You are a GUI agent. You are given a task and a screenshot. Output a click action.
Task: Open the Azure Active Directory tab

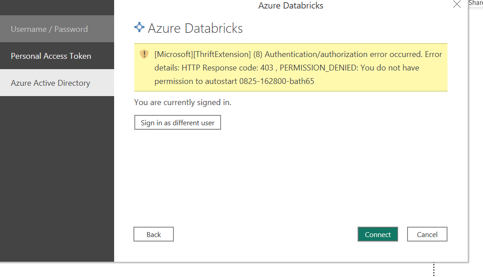(57, 83)
